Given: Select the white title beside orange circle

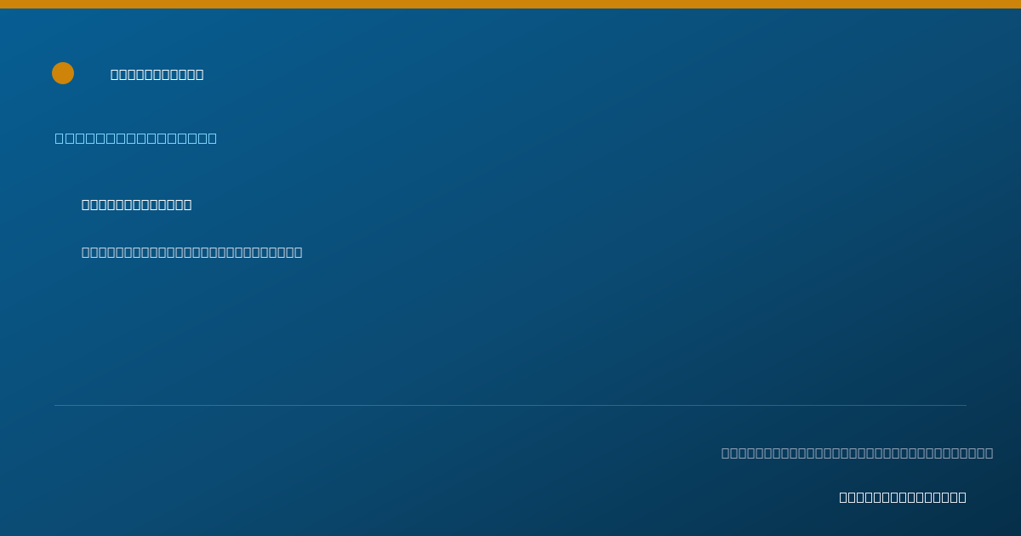Looking at the screenshot, I should (x=157, y=75).
